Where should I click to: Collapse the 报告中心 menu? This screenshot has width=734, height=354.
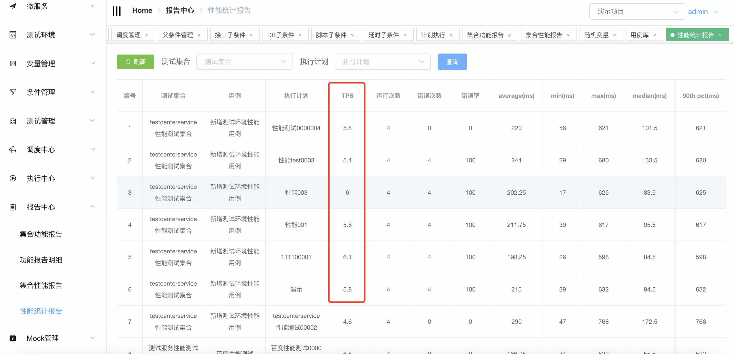click(x=93, y=206)
